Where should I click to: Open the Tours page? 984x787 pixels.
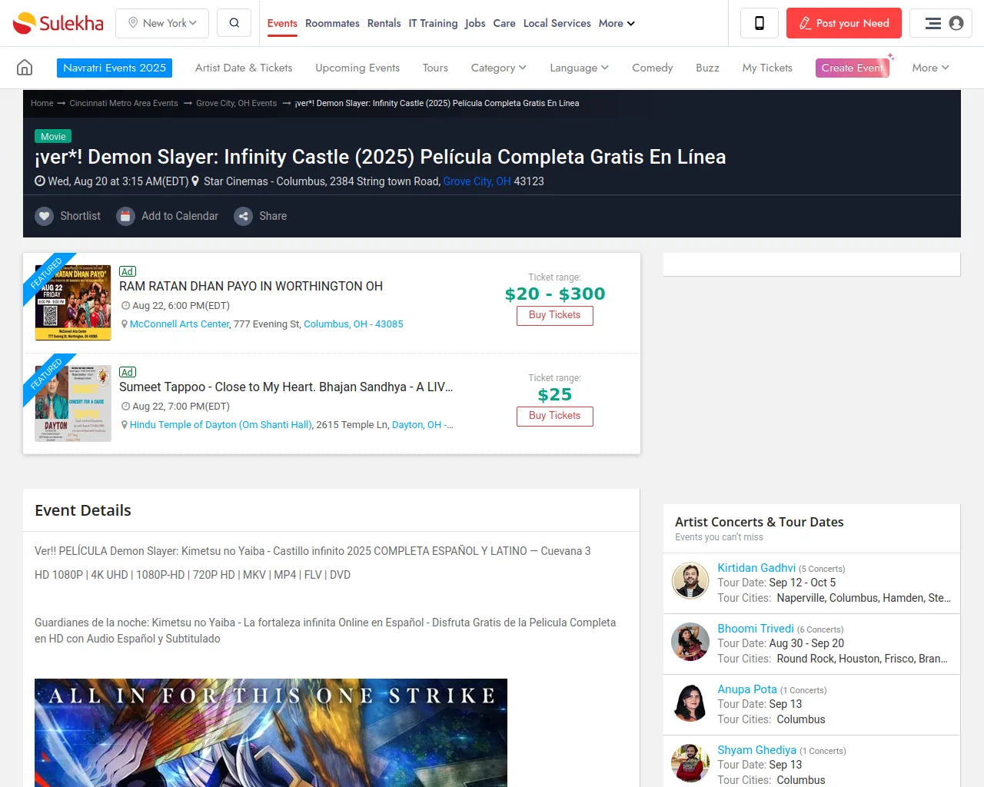tap(435, 68)
